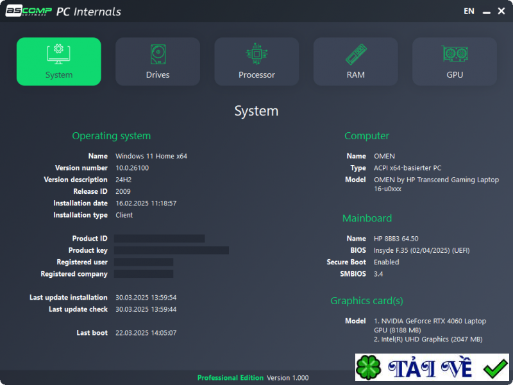Click the TẢI VỀ download banner

(432, 367)
